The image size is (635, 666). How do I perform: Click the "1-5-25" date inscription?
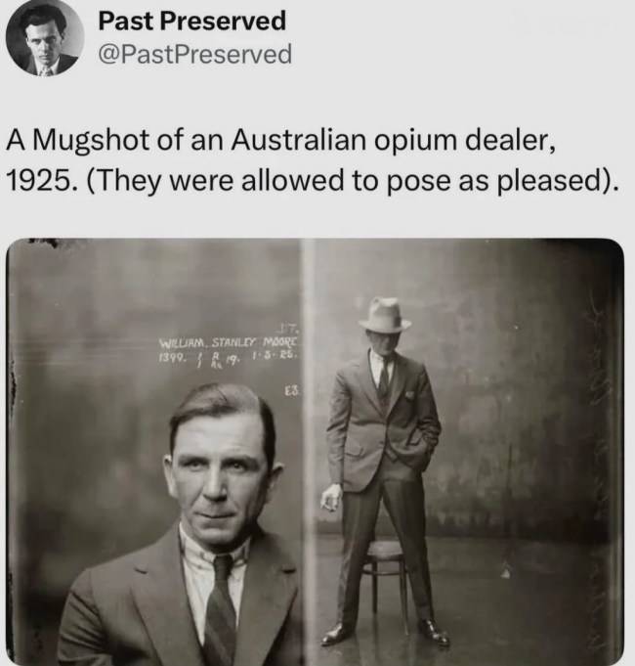[275, 356]
